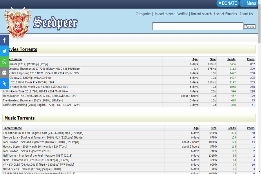Open Giants (2017) WEBRip 720p torrent
Viewport: 261px width, 174px height.
(x=28, y=64)
